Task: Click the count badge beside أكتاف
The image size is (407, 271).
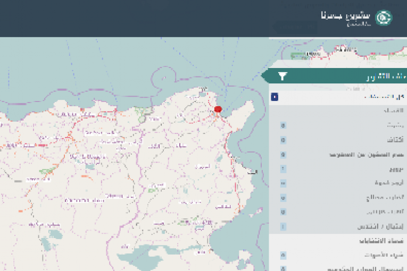Action: pos(283,140)
